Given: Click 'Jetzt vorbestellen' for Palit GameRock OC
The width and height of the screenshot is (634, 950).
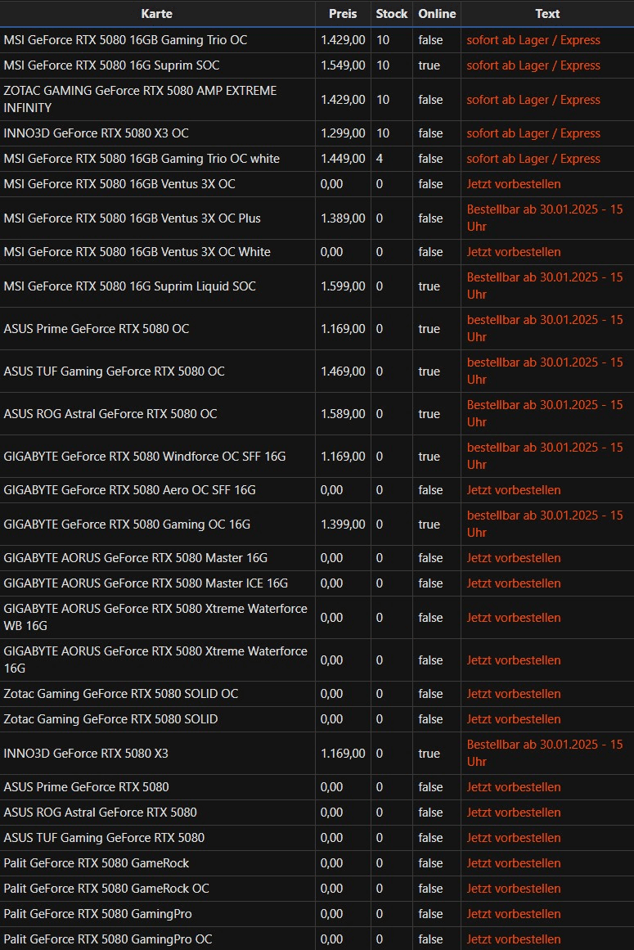Looking at the screenshot, I should click(x=514, y=888).
